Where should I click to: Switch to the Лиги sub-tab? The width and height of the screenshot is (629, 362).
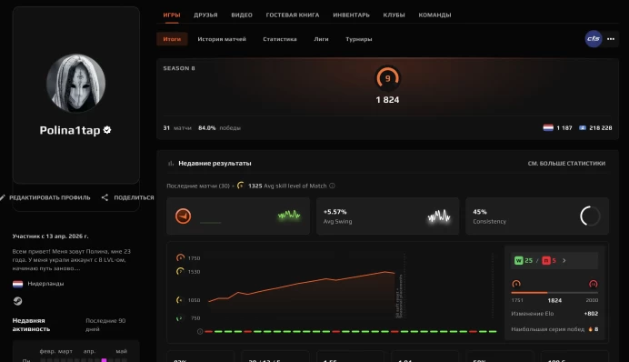(x=321, y=39)
